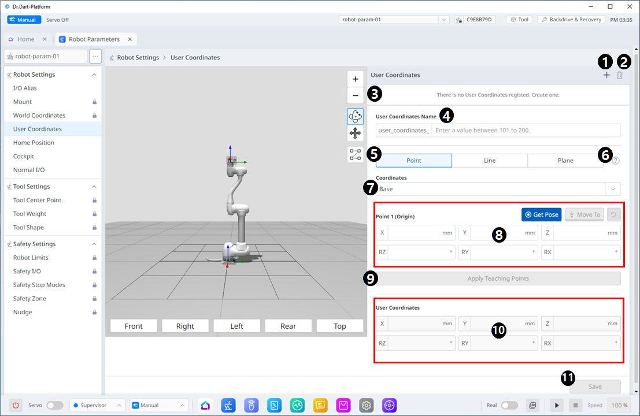Open Home Position in the sidebar

tap(34, 143)
